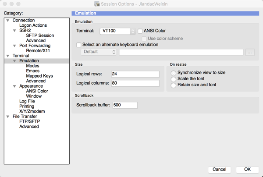Click the Session Options title bar icon
Screen dimensions: 263x177
point(97,4)
